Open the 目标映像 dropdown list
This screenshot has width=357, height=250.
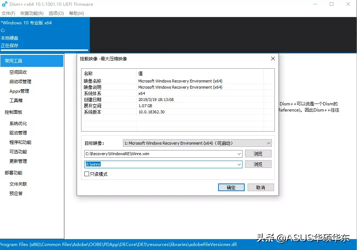click(268, 143)
